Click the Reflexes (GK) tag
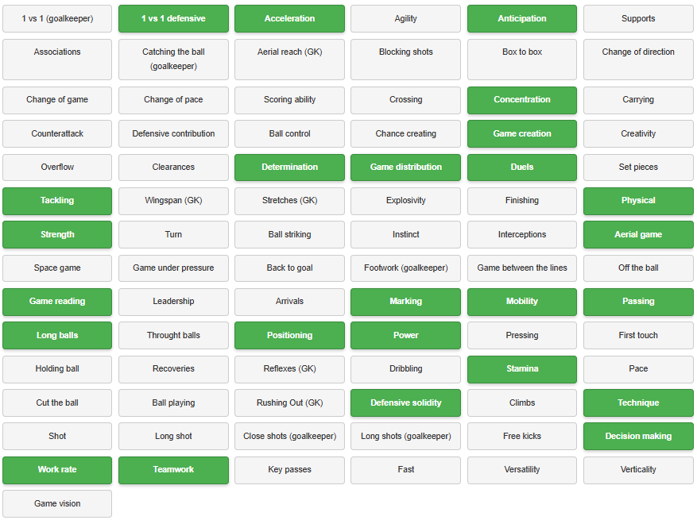 289,369
